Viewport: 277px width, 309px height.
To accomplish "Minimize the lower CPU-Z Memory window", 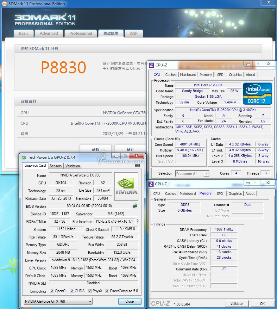I will 248,183.
